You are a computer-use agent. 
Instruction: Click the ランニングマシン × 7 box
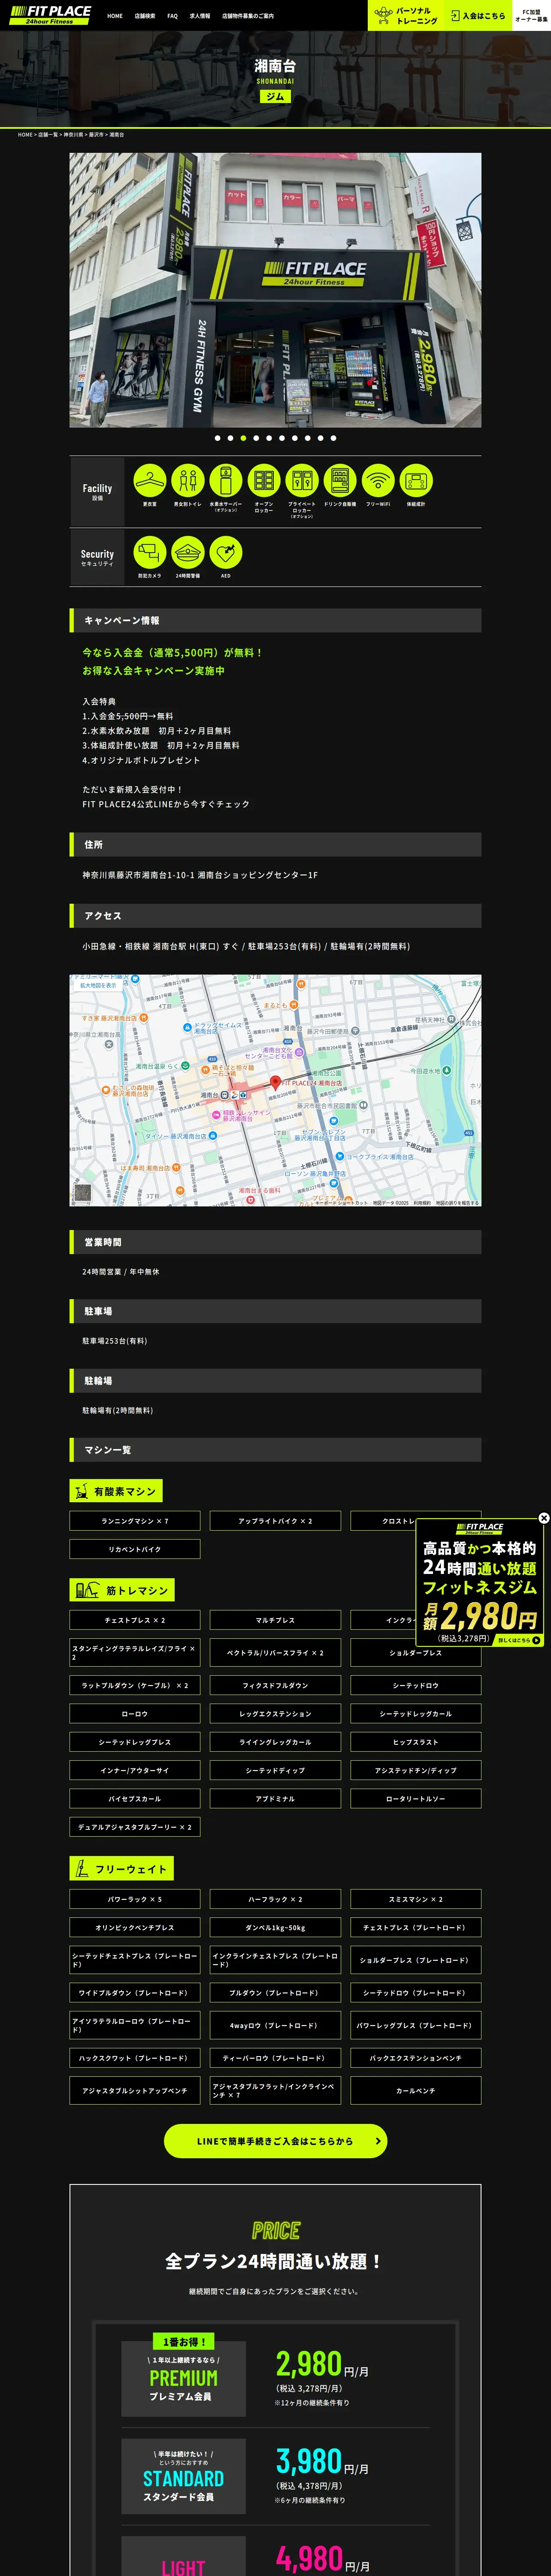tap(135, 1521)
